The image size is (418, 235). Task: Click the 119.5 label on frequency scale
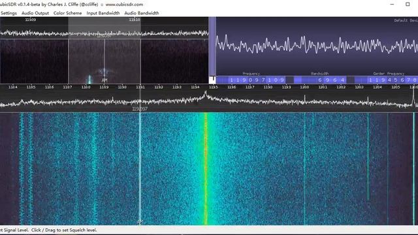214,87
